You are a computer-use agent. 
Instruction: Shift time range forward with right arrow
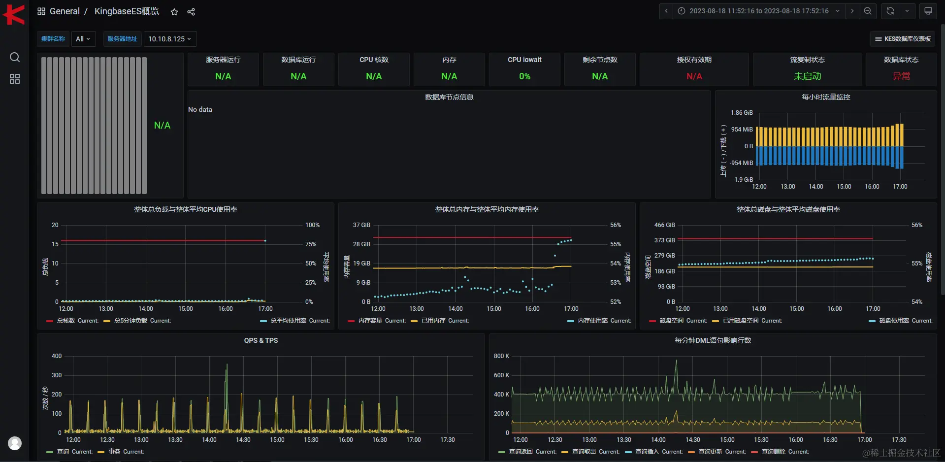tap(852, 11)
